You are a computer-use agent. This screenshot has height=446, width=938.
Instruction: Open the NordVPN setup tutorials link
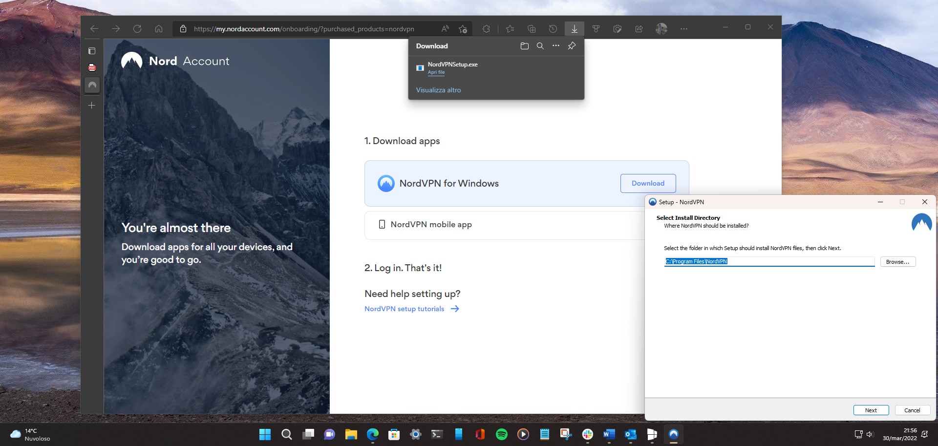tap(412, 309)
